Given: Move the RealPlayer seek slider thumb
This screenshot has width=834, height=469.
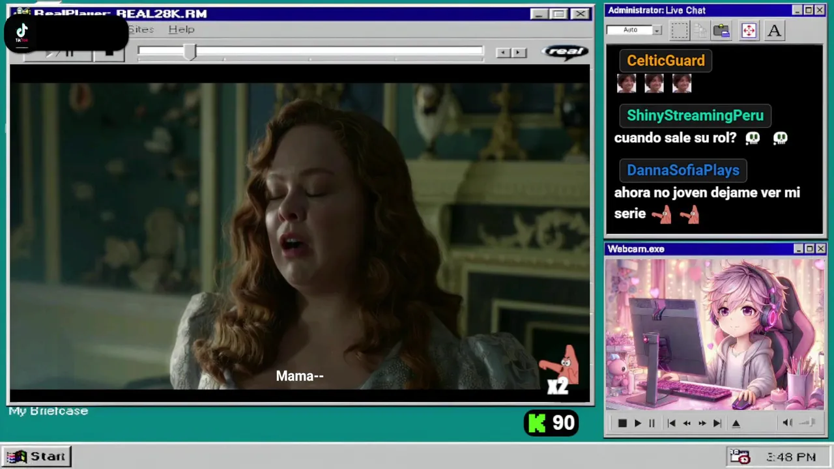Looking at the screenshot, I should [190, 53].
